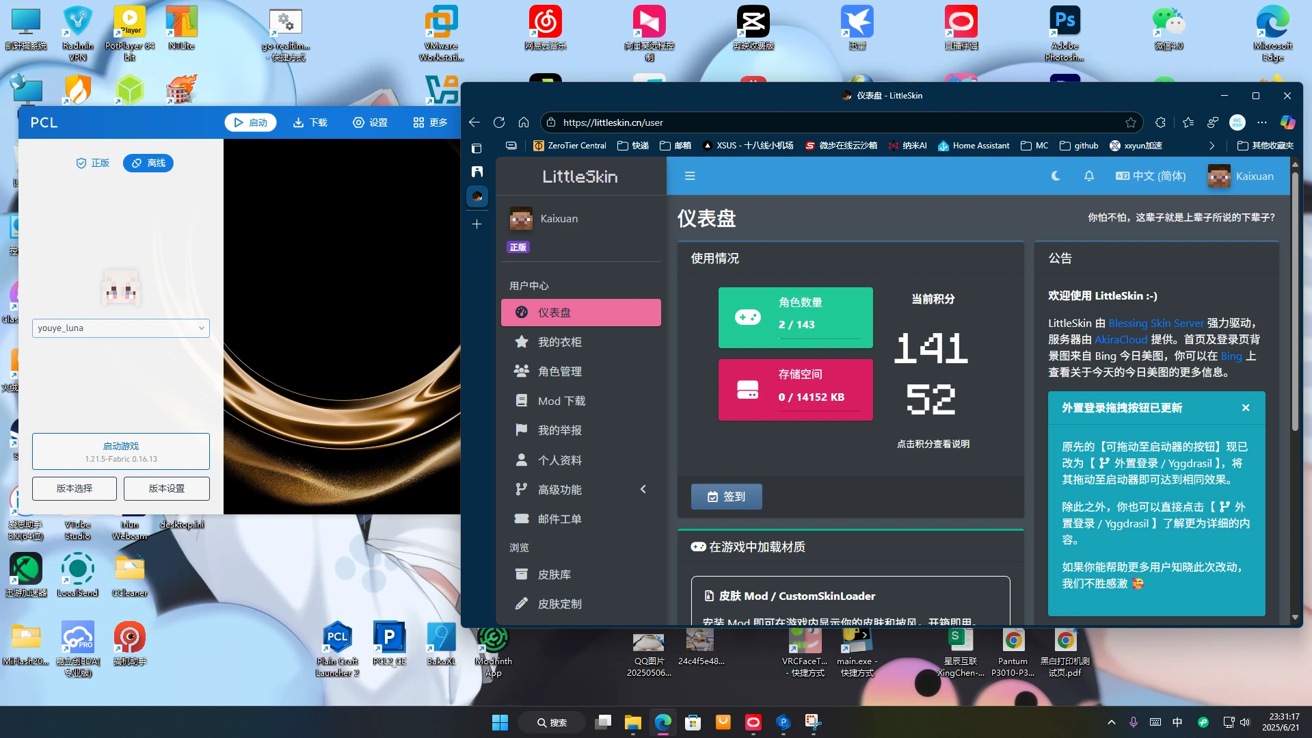Click the Windows Start button
Image resolution: width=1312 pixels, height=738 pixels.
click(500, 722)
